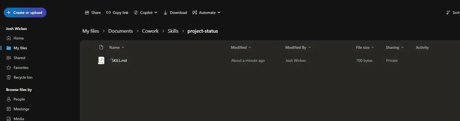Share the selected item
This screenshot has width=460, height=121.
coord(93,13)
